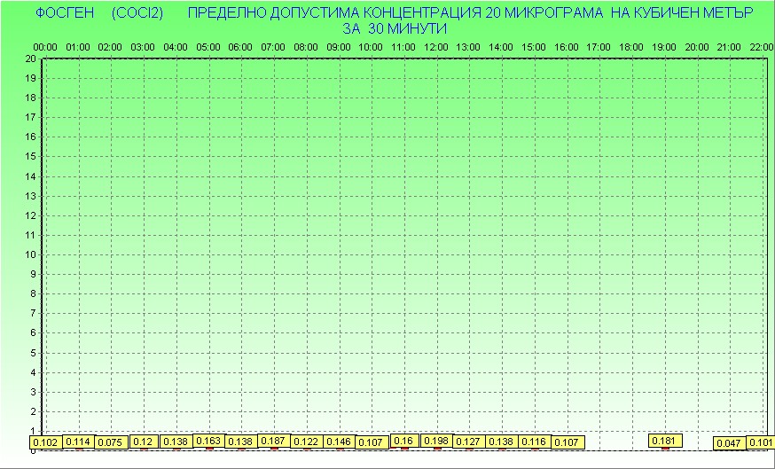Screen dimensions: 775x469
Task: Select the 0.114 value label
Action: click(x=78, y=442)
